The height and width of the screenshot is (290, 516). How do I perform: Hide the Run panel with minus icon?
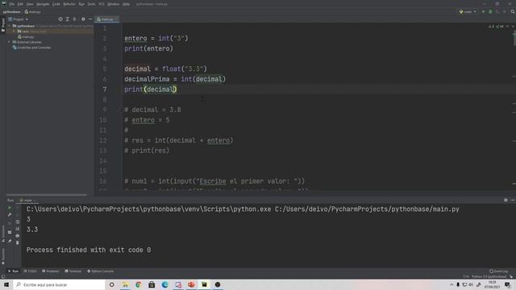(x=513, y=201)
